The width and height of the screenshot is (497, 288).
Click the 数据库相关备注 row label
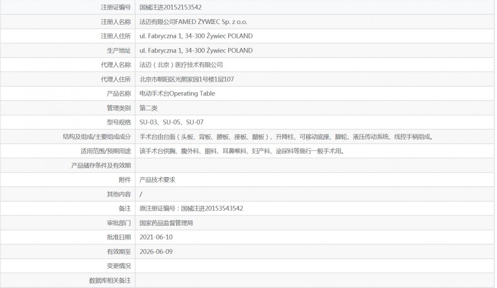(x=110, y=281)
